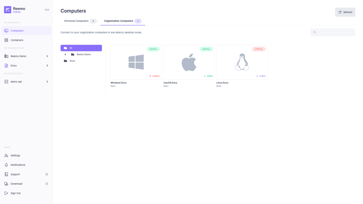Expand the Reemo Demo organization chevron

pyautogui.click(x=47, y=56)
